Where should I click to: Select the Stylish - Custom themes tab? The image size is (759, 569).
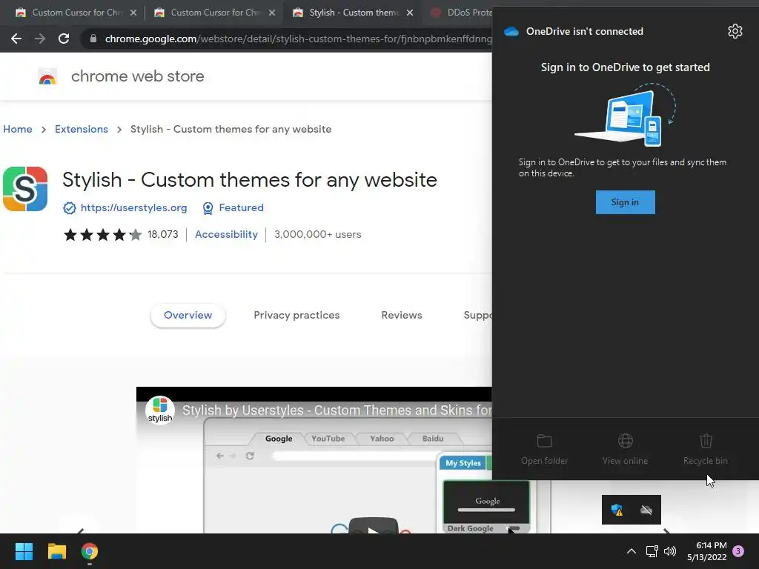click(x=354, y=13)
